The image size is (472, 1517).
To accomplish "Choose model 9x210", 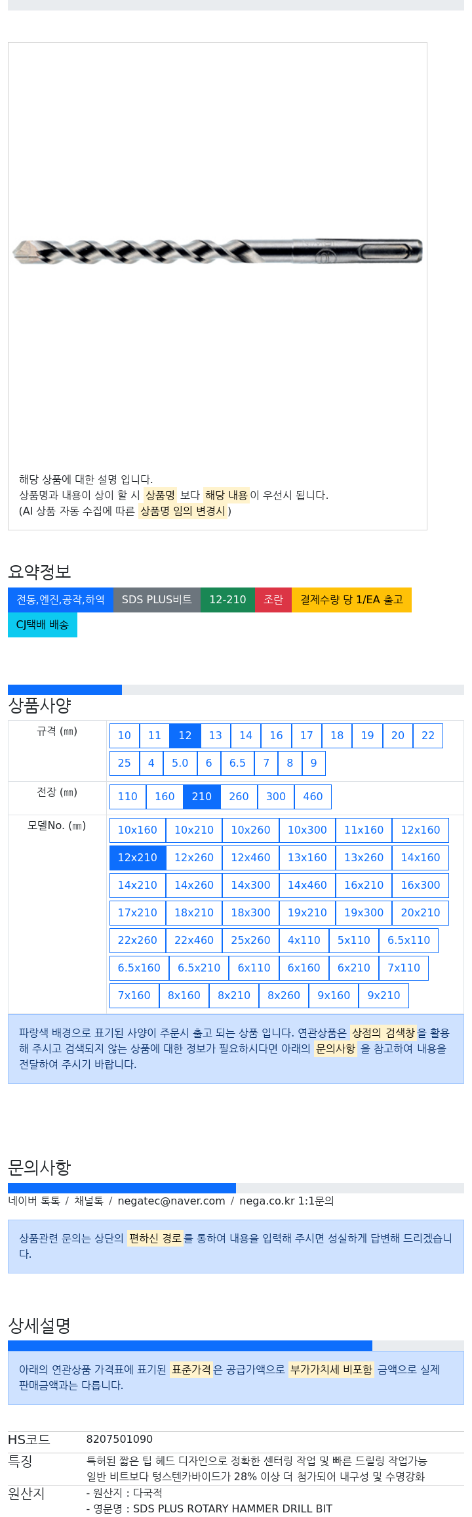I will 383,996.
